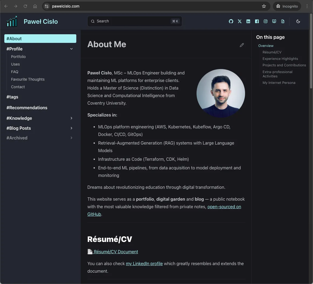Click the document file icon in header
The image size is (313, 284).
coord(283,21)
